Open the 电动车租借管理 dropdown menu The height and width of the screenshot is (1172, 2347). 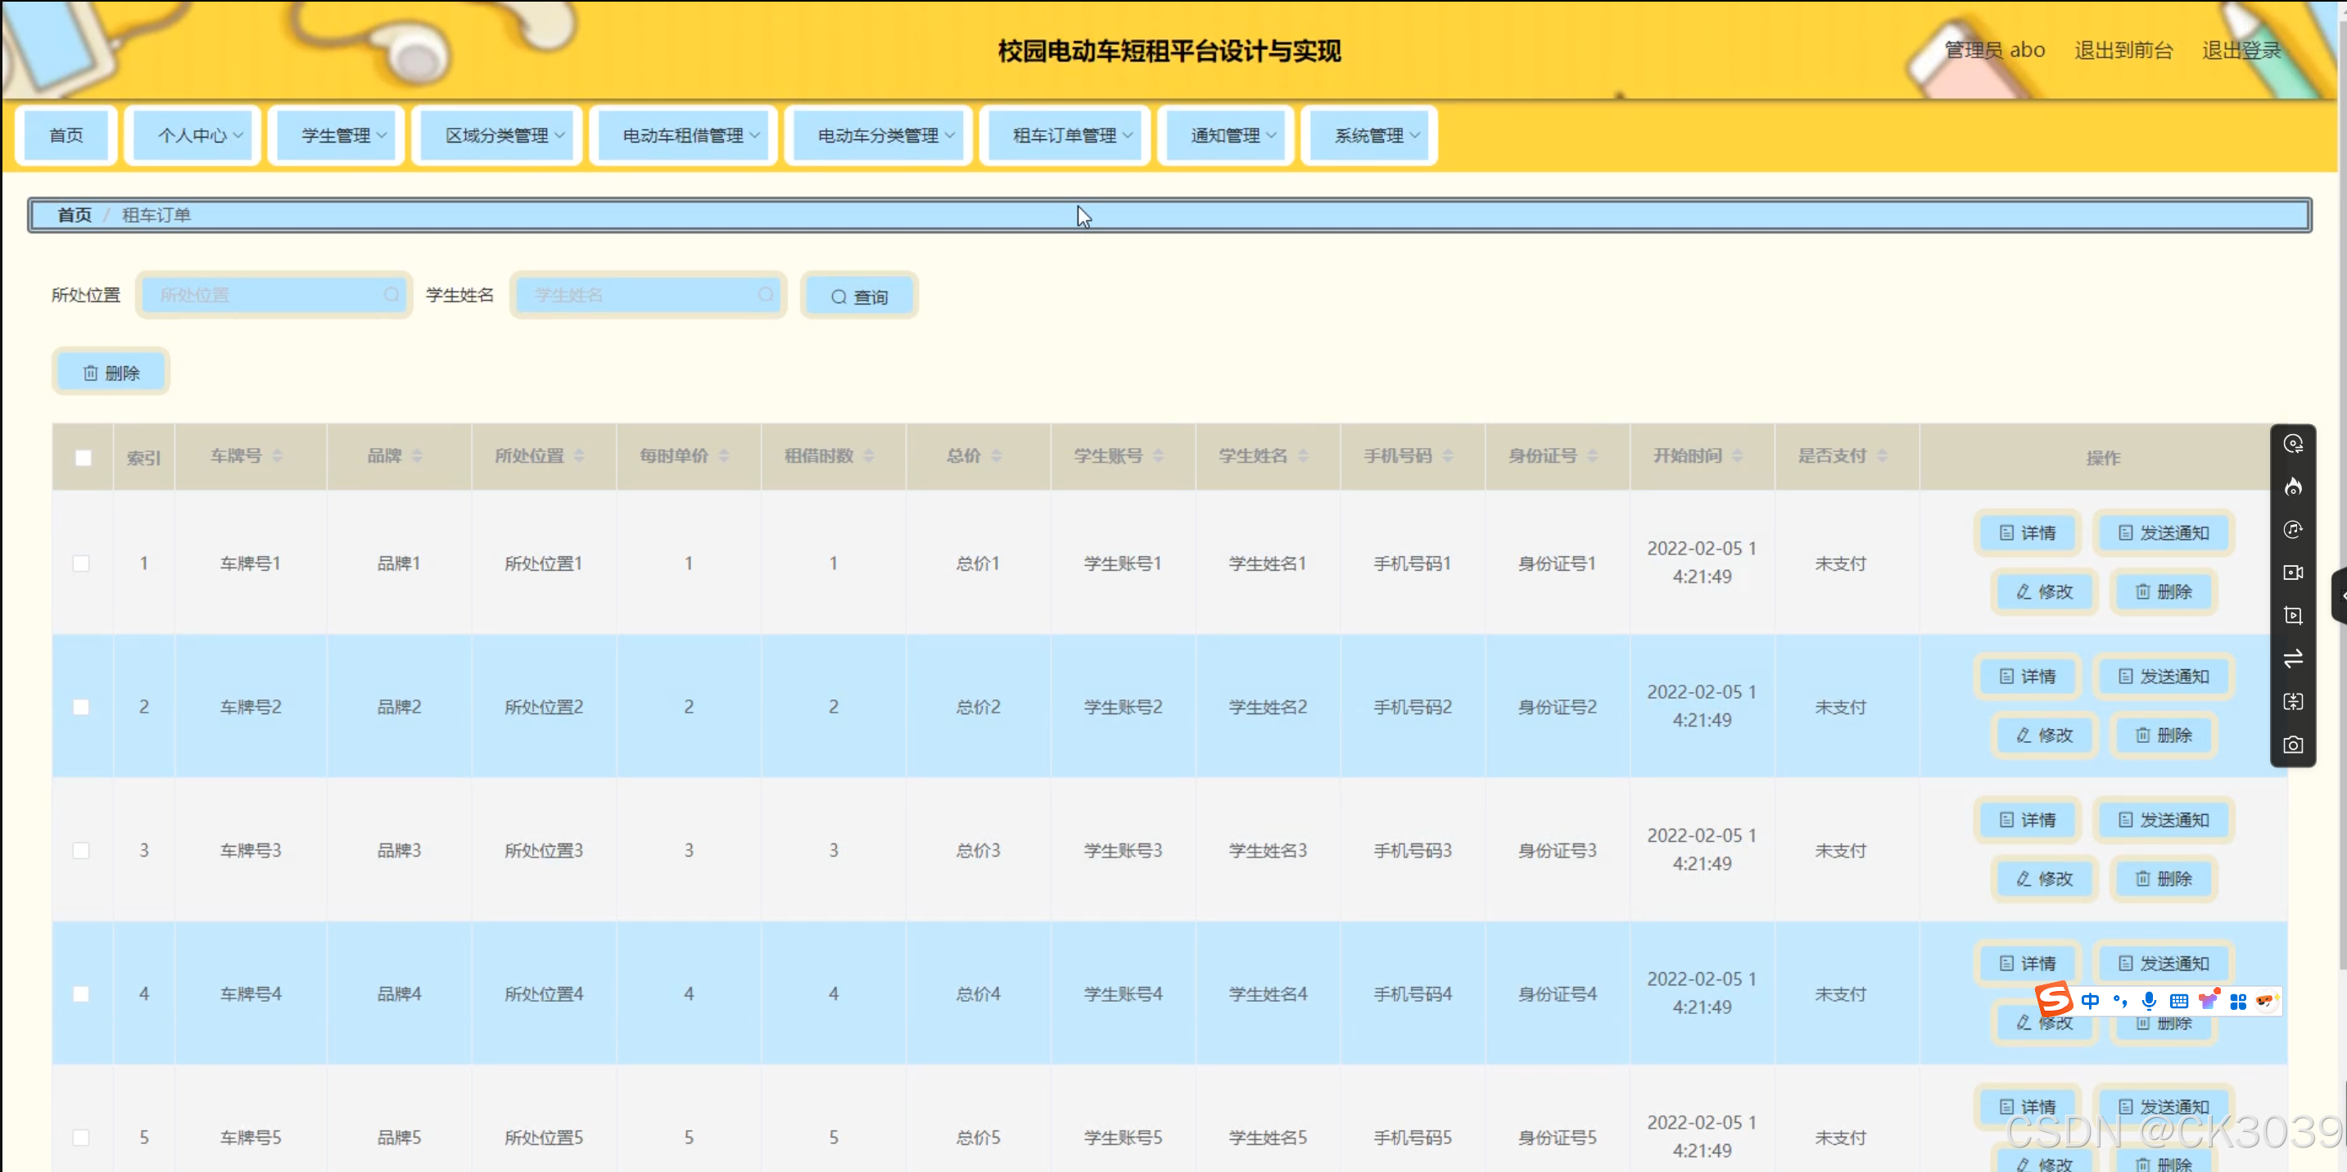[x=690, y=136]
